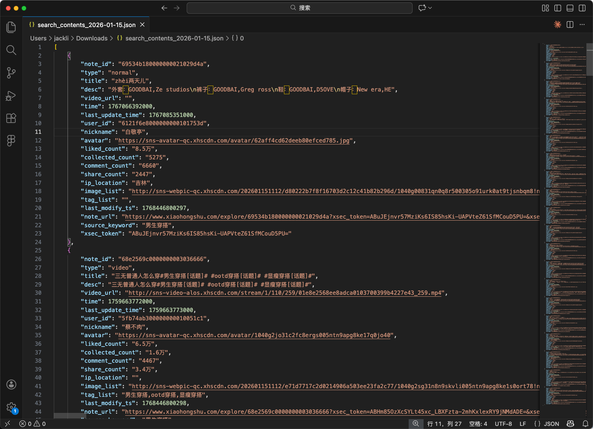Open the Run and Debug view
This screenshot has width=593, height=429.
[x=11, y=96]
